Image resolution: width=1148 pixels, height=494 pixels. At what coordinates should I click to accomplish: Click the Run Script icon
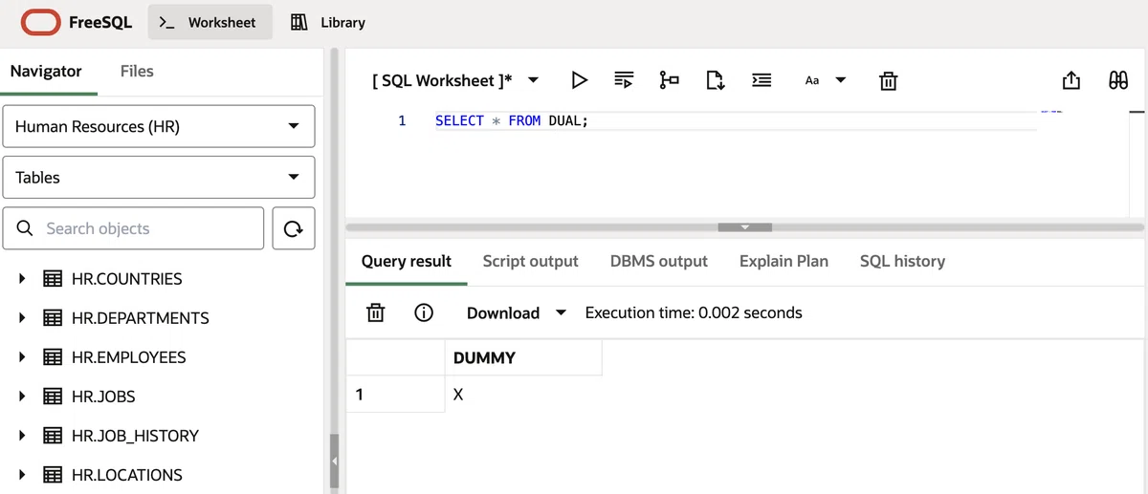coord(624,80)
